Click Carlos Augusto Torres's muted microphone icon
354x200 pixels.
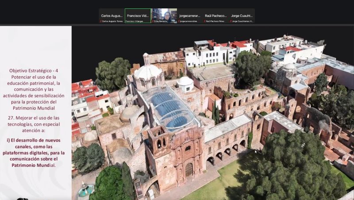(100, 21)
